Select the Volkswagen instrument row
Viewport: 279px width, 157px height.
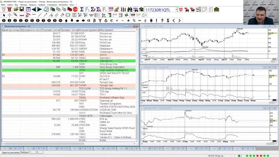pos(69,116)
